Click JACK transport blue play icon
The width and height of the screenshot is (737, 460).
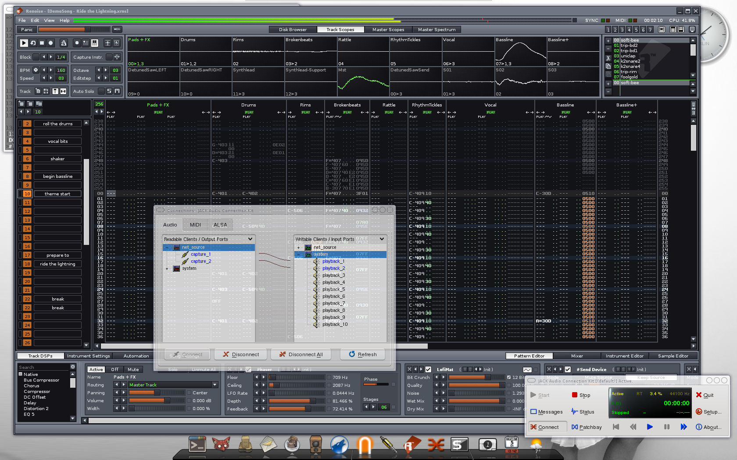(x=650, y=427)
